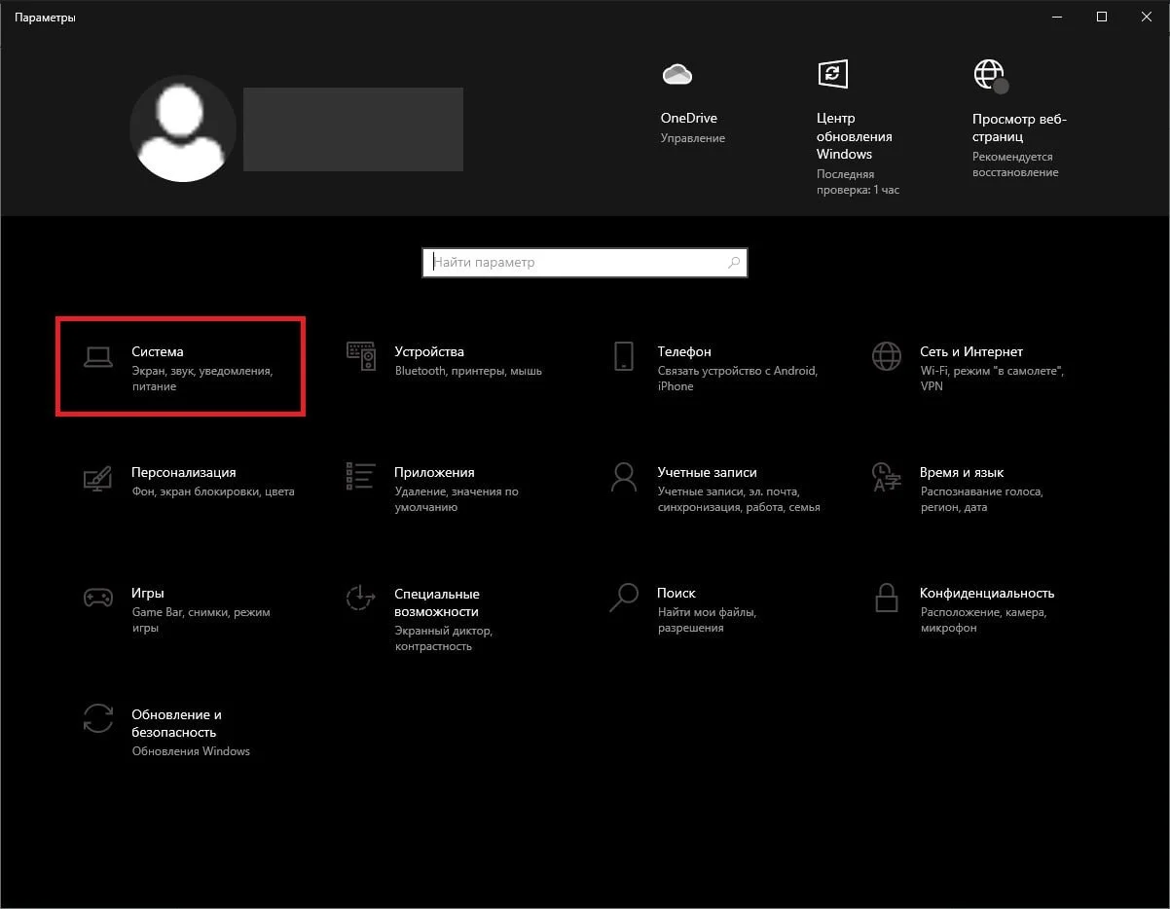Click 'Связать устройство с Android, iPhone' description
1170x909 pixels.
click(x=738, y=379)
